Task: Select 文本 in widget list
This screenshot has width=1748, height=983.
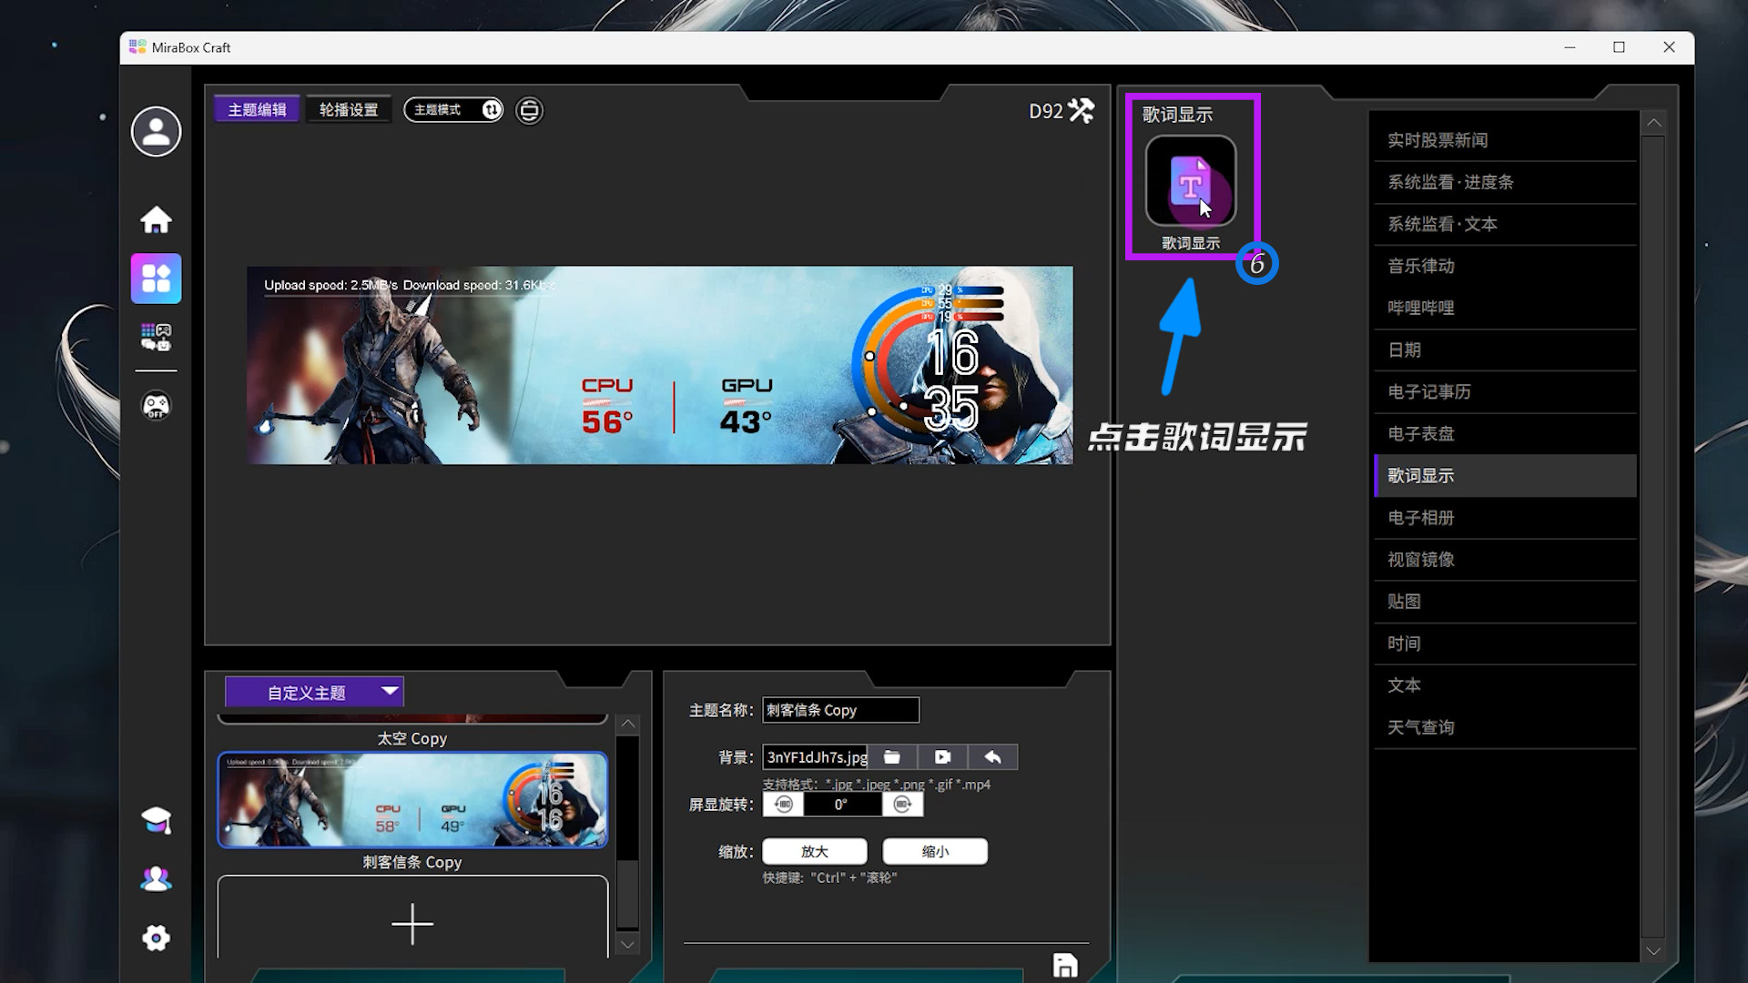Action: (1505, 684)
